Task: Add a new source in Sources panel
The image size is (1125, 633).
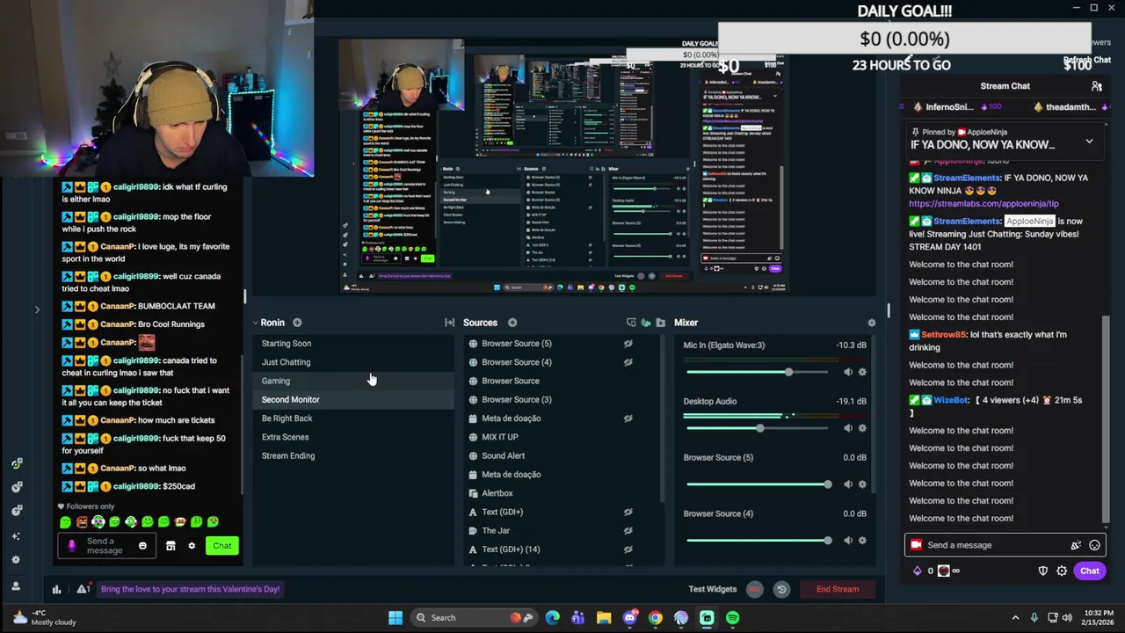Action: pos(512,323)
